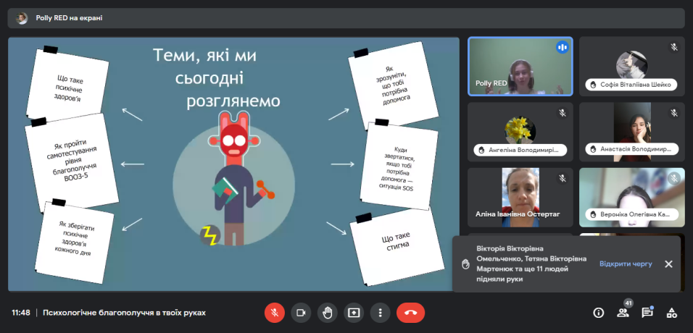
Task: Click muted mic icon on Ангеліна's tile
Action: [563, 113]
